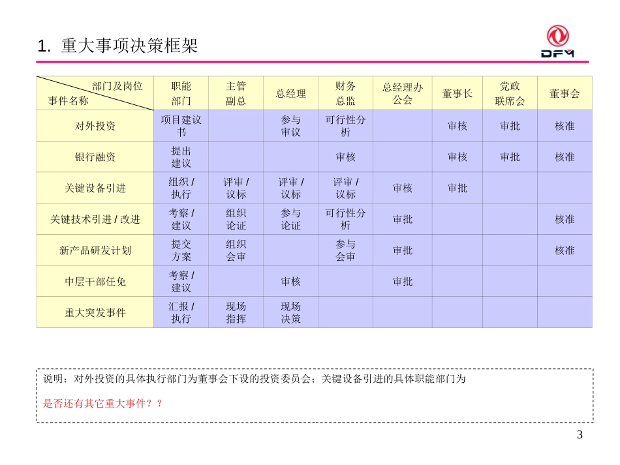620x465 pixels.
Task: Click the 关键技术引进/改进 row label
Action: coord(95,219)
